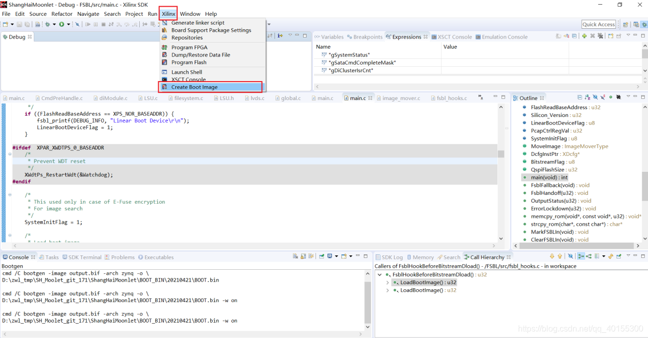Viewport: 648px width, 338px height.
Task: Click the Suspend debug toolbar icon
Action: [x=96, y=24]
